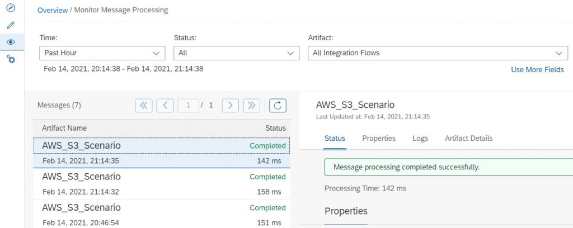Switch to the Logs tab
This screenshot has width=573, height=228.
tap(420, 138)
